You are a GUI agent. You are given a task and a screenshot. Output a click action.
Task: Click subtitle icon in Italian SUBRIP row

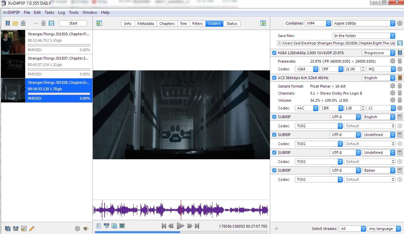click(x=400, y=170)
